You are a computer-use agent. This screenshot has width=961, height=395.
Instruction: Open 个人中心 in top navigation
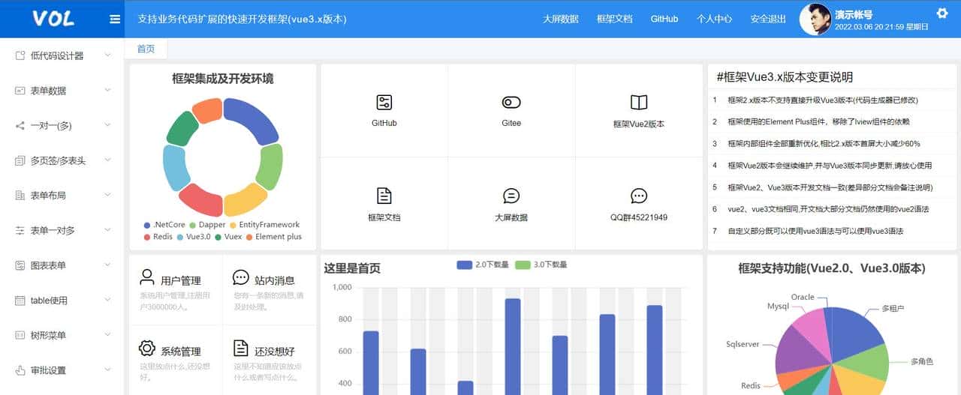715,19
